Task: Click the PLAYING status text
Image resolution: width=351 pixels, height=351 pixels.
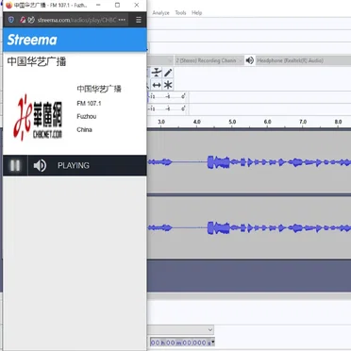Action: 74,165
